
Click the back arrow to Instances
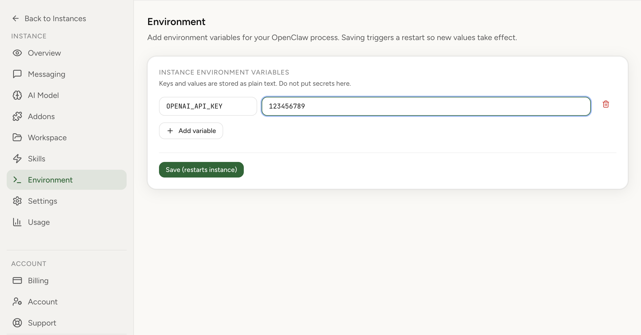point(16,18)
